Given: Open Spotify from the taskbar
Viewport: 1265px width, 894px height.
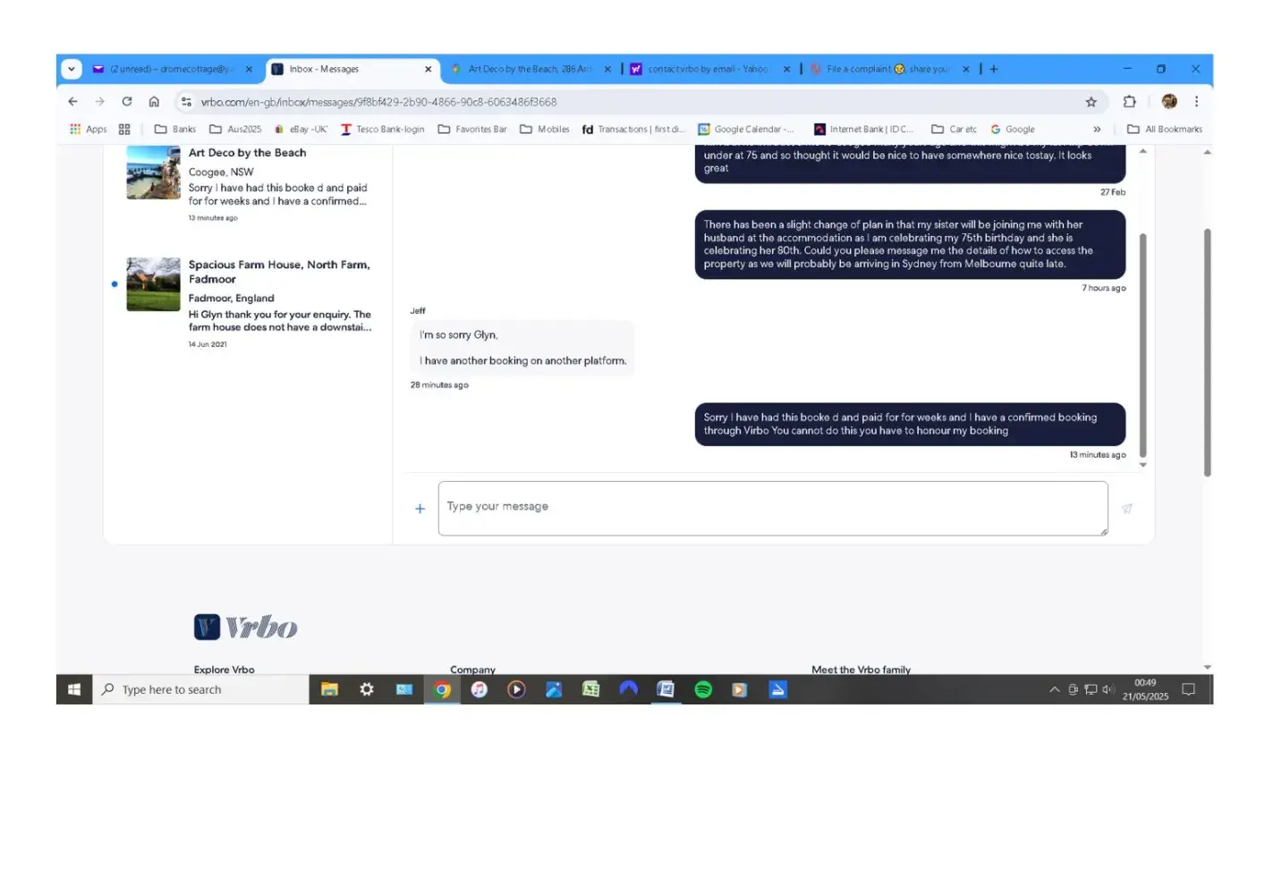Looking at the screenshot, I should pyautogui.click(x=703, y=689).
